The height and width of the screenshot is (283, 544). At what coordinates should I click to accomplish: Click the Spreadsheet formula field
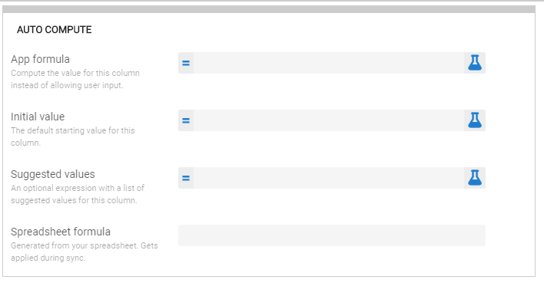point(332,235)
